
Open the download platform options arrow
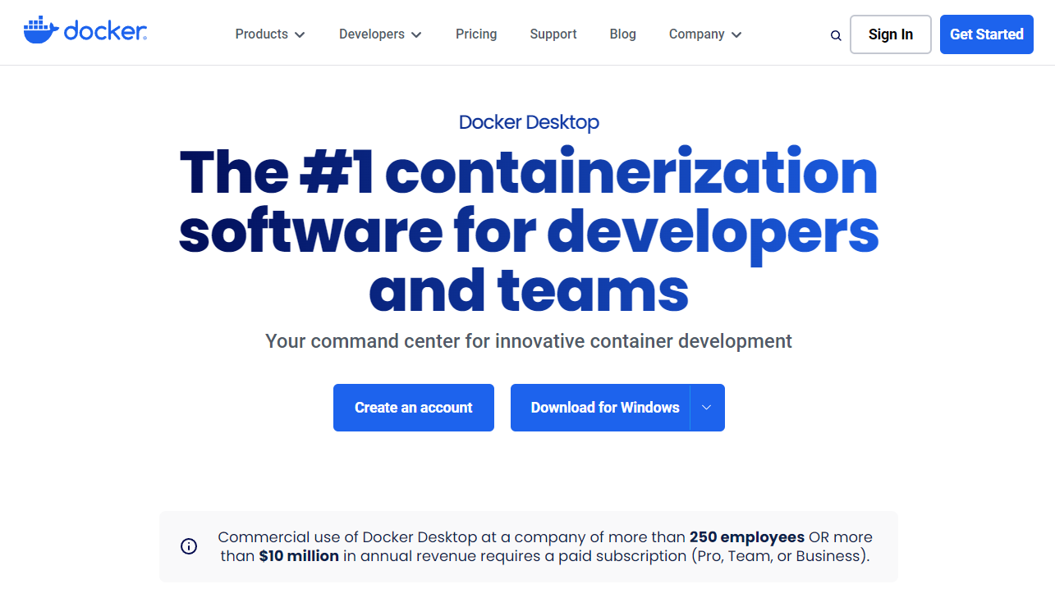pos(708,408)
